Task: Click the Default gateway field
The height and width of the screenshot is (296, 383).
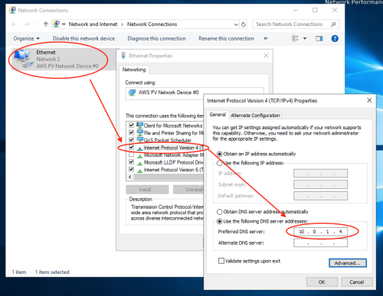Action: coord(320,196)
